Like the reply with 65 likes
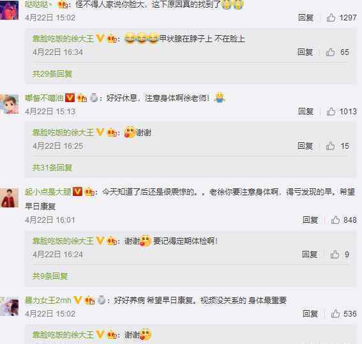362x344 pixels. [x=330, y=52]
